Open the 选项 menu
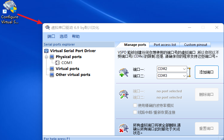224x140 pixels. coord(63,36)
